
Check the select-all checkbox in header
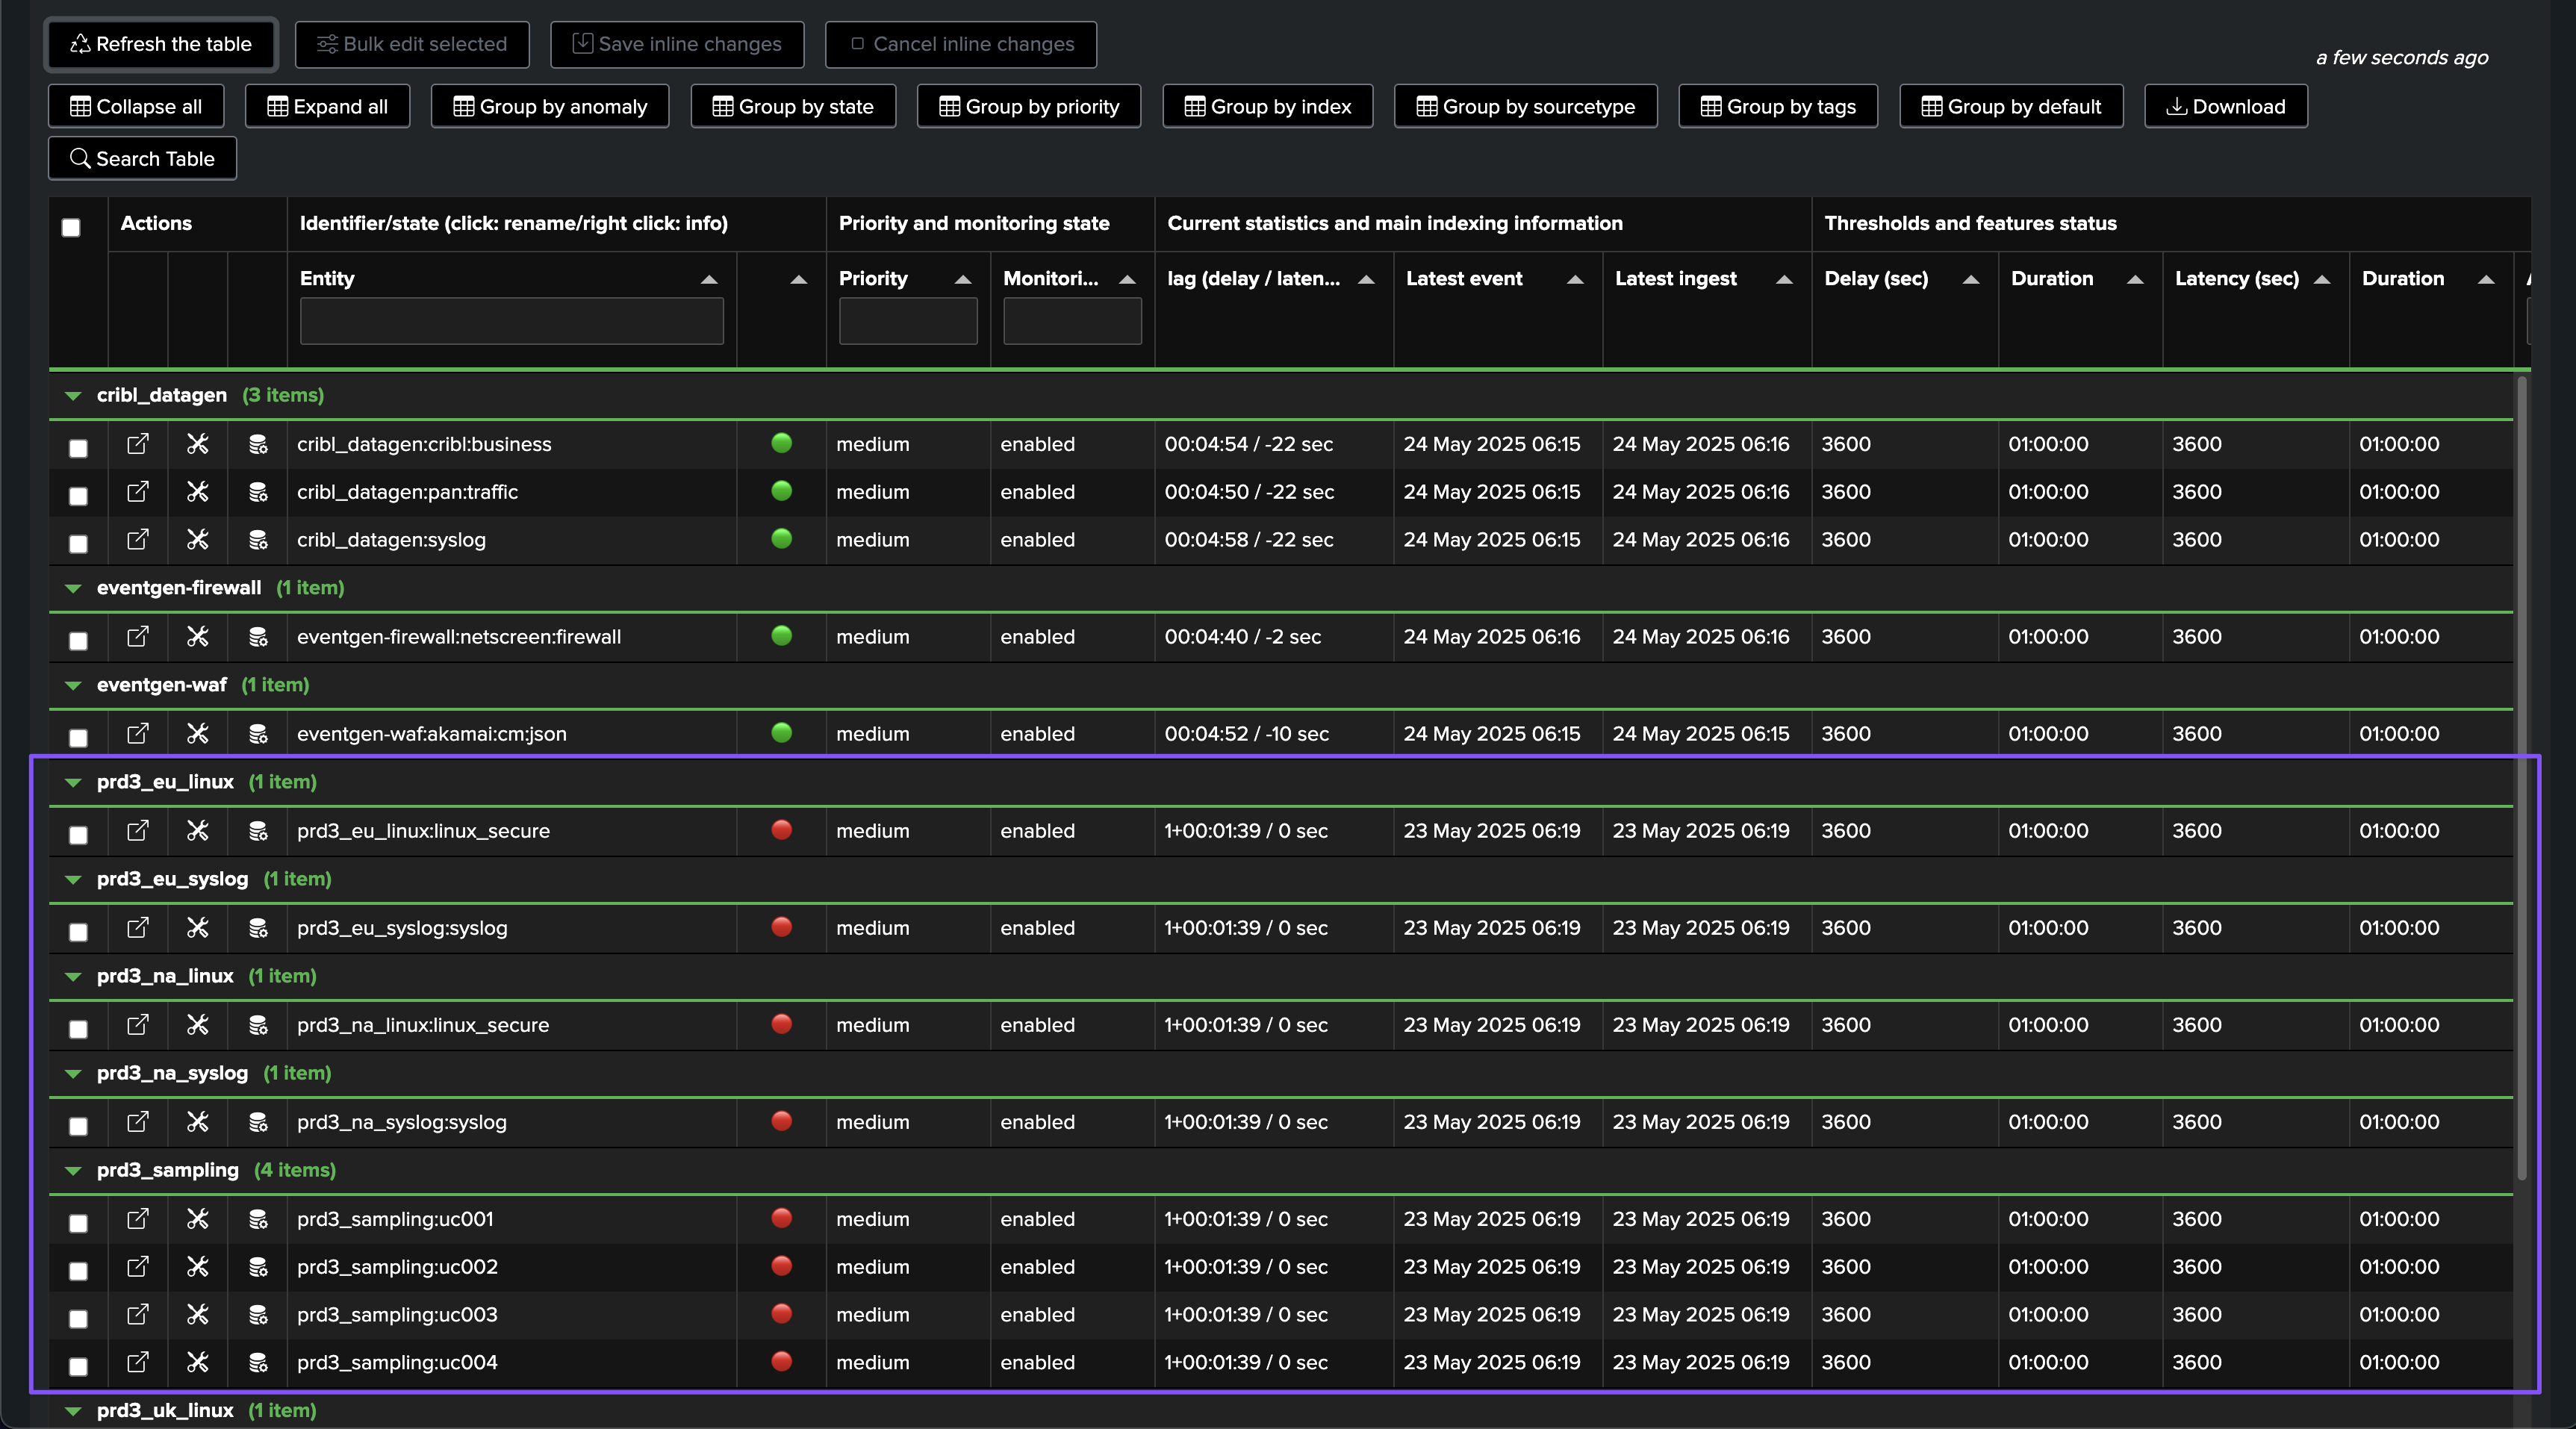[71, 228]
